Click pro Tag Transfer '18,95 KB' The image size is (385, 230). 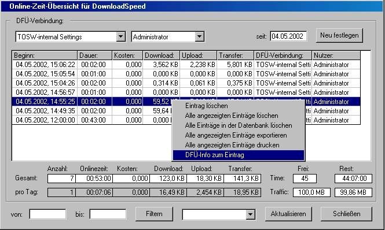tap(243, 192)
